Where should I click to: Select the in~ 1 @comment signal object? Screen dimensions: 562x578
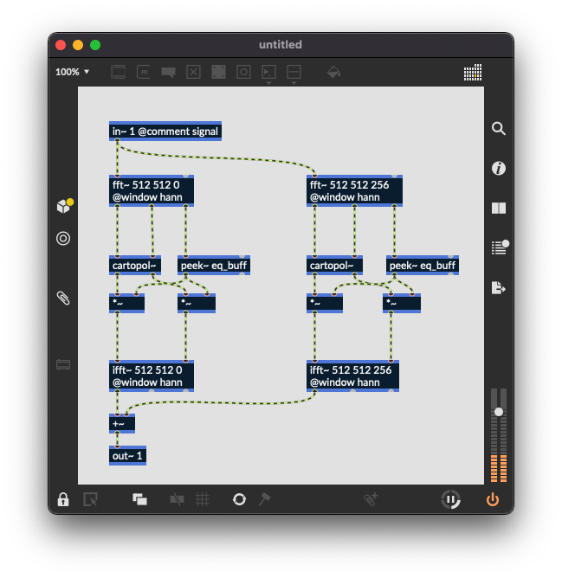[165, 132]
